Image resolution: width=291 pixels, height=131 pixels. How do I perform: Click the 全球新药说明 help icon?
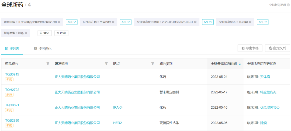click(x=288, y=5)
